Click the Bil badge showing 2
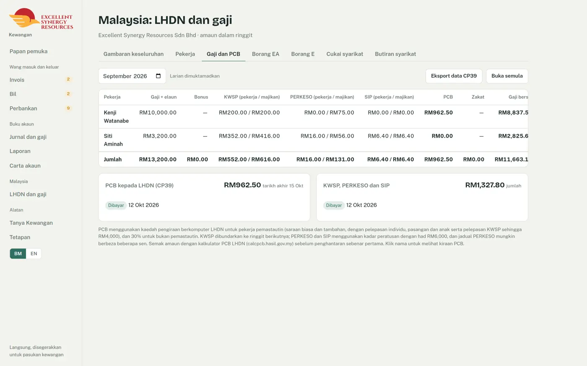587x366 pixels. pos(68,94)
